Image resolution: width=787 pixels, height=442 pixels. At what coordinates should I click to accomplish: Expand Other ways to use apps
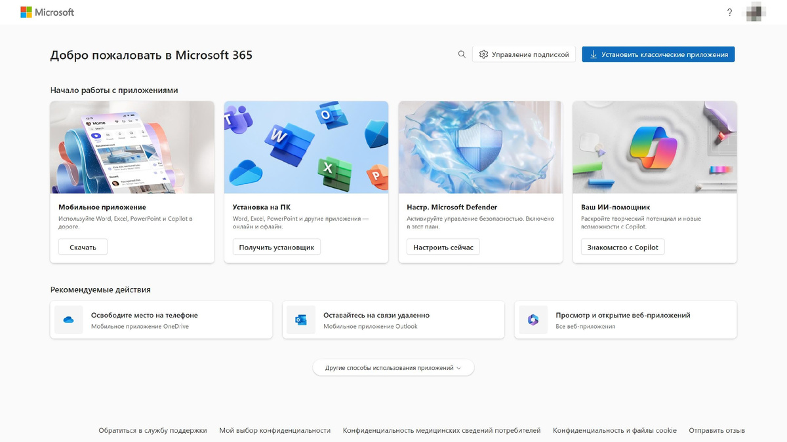tap(393, 368)
